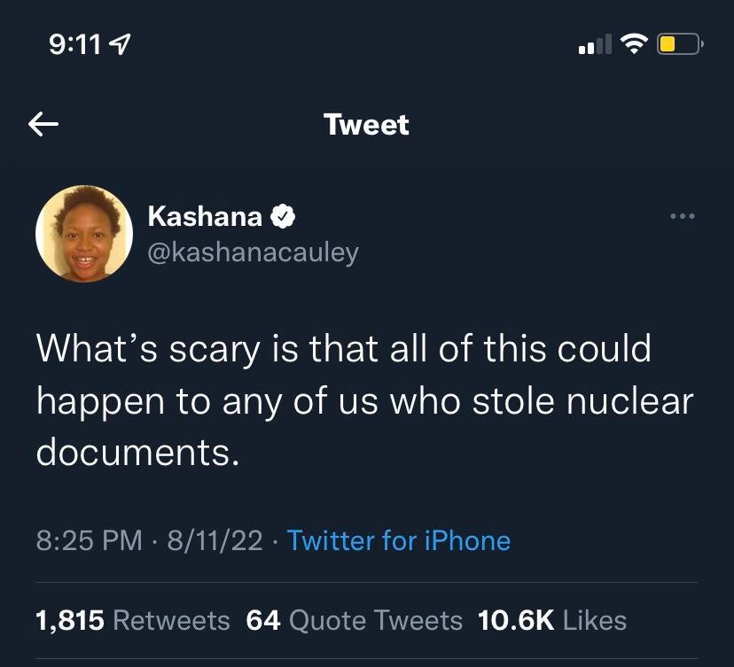734x667 pixels.
Task: View the 1,815 Retweets list
Action: tap(132, 620)
